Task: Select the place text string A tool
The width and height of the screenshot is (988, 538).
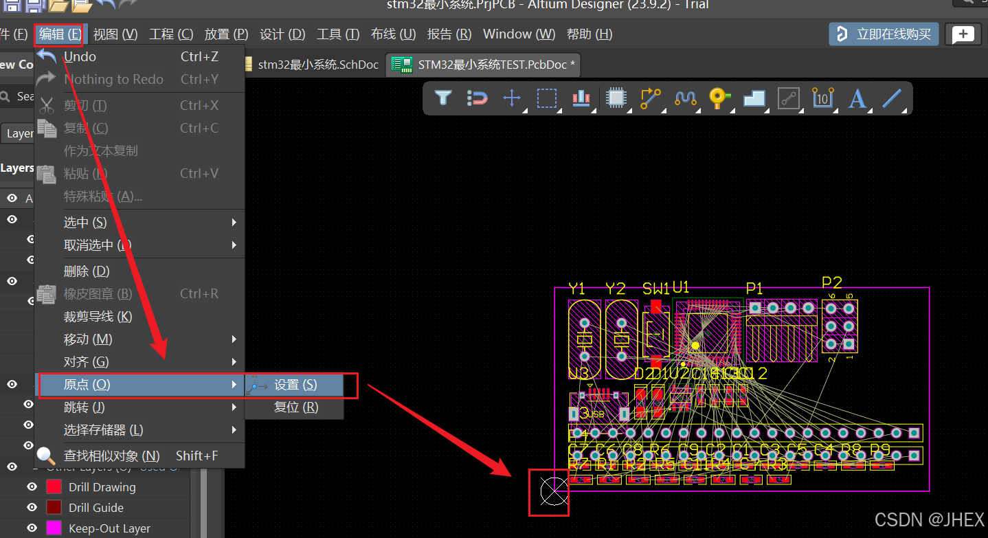Action: click(x=857, y=98)
